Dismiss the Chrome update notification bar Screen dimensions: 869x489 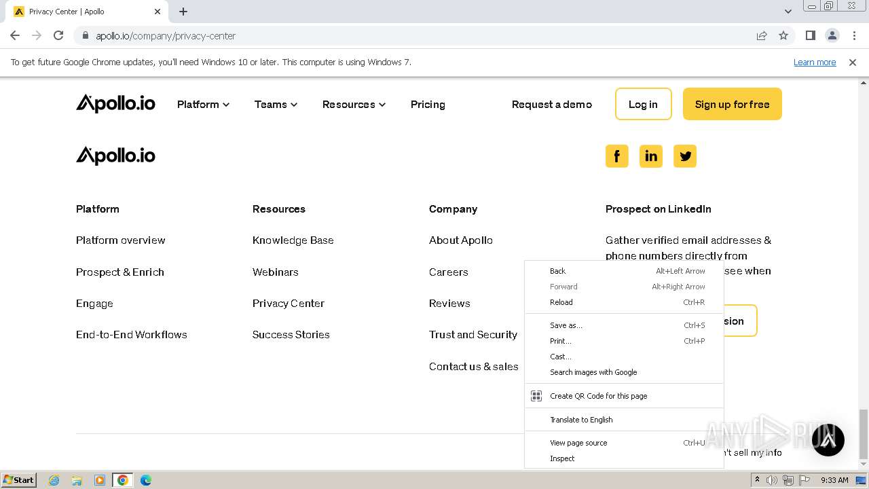click(x=853, y=62)
